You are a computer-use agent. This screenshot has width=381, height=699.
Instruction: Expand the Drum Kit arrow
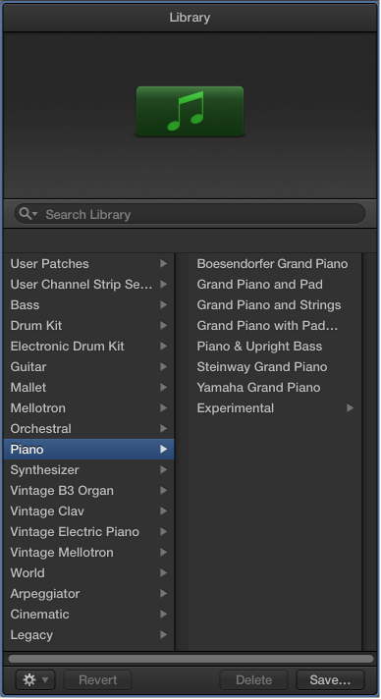click(164, 325)
